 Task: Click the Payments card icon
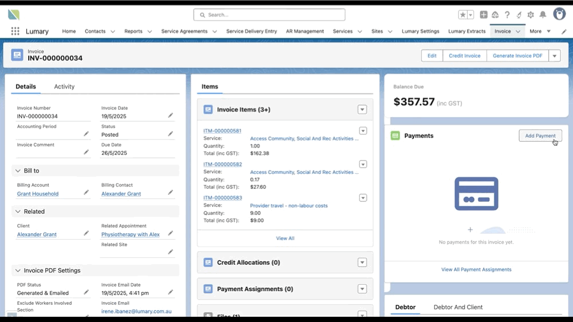tap(395, 136)
